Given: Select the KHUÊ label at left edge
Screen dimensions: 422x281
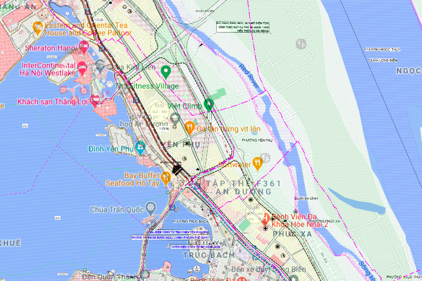Looking at the screenshot, I should (x=10, y=243).
